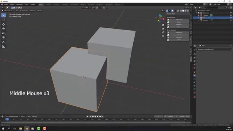Open the Physics properties tab
The width and height of the screenshot is (233, 131).
pos(194,83)
